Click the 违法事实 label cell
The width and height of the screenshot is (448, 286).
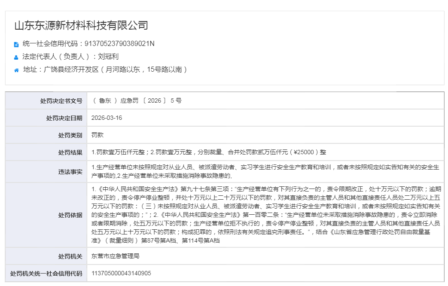46,172
